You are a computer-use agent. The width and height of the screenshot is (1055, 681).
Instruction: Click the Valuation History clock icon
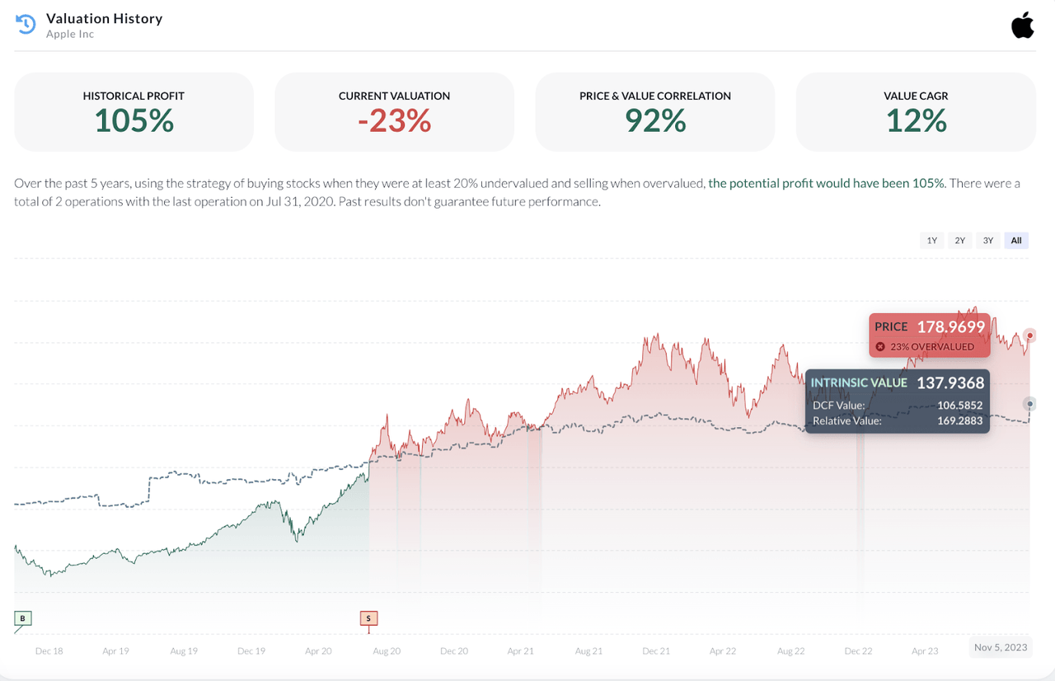[25, 24]
